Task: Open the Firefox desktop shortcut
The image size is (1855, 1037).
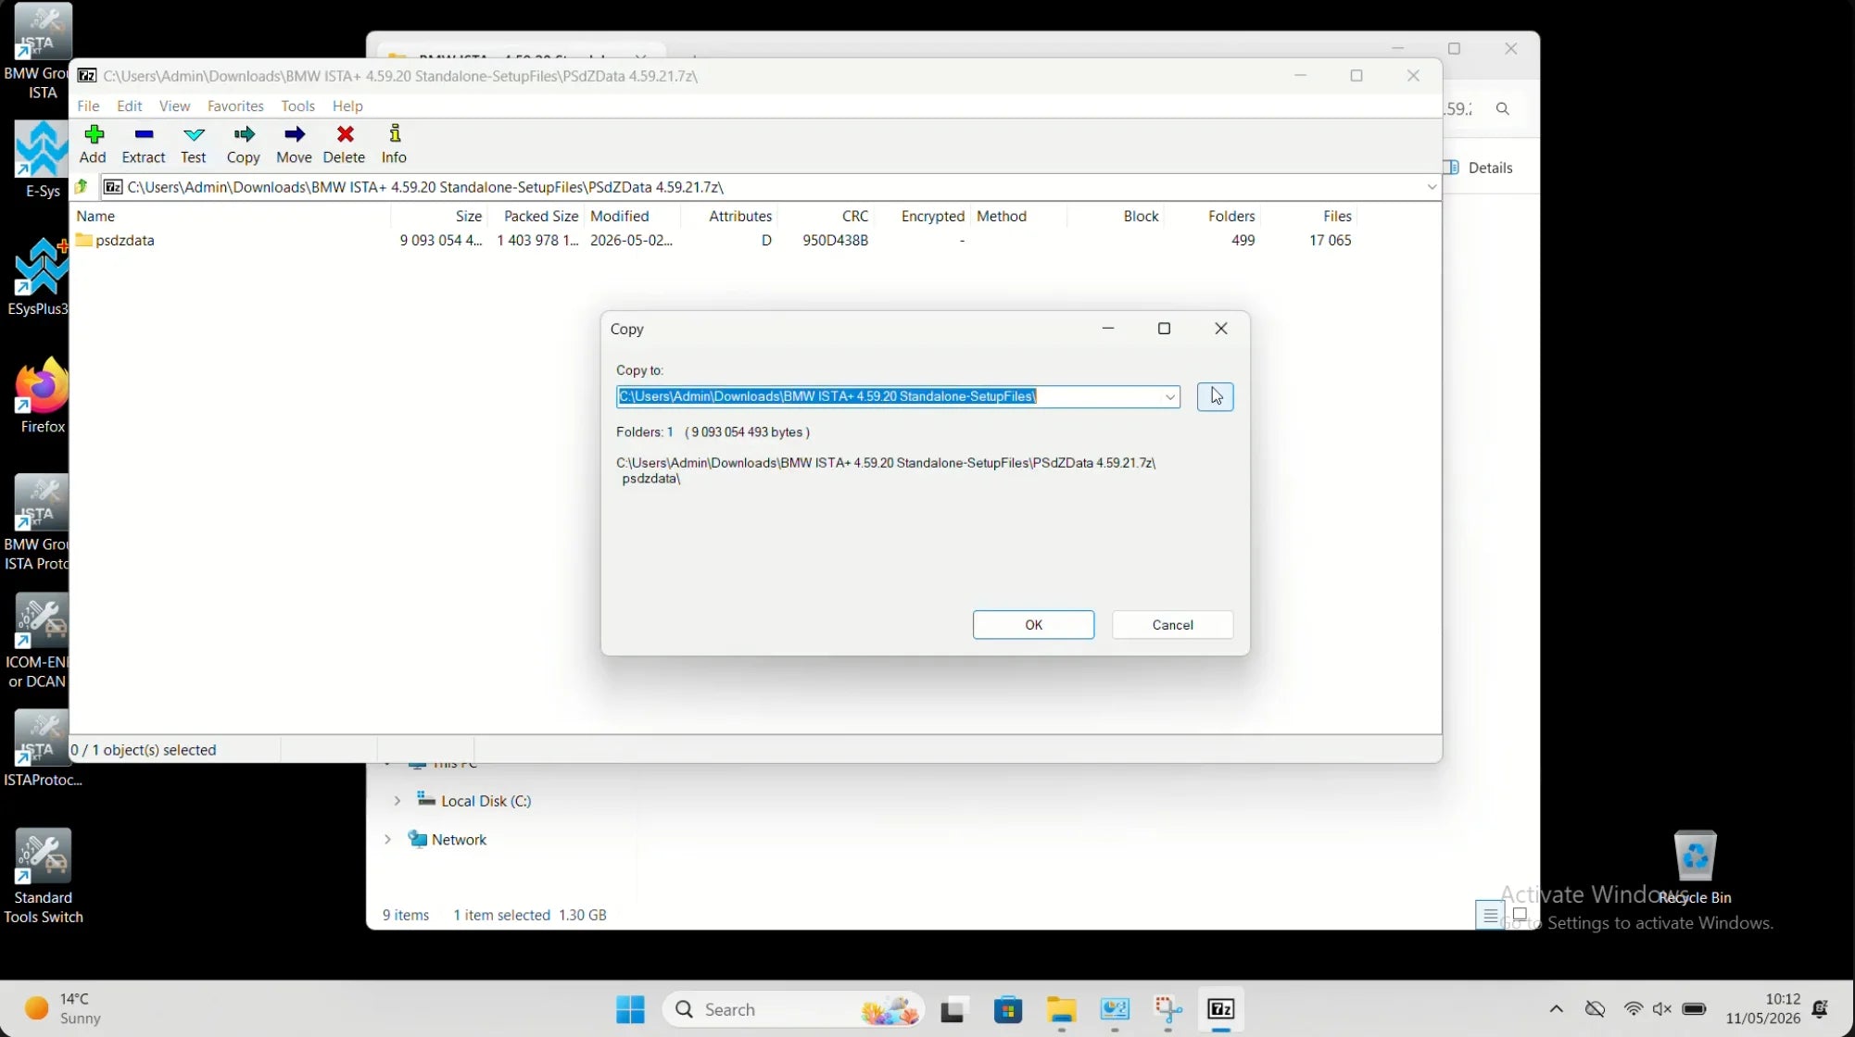Action: coord(42,396)
